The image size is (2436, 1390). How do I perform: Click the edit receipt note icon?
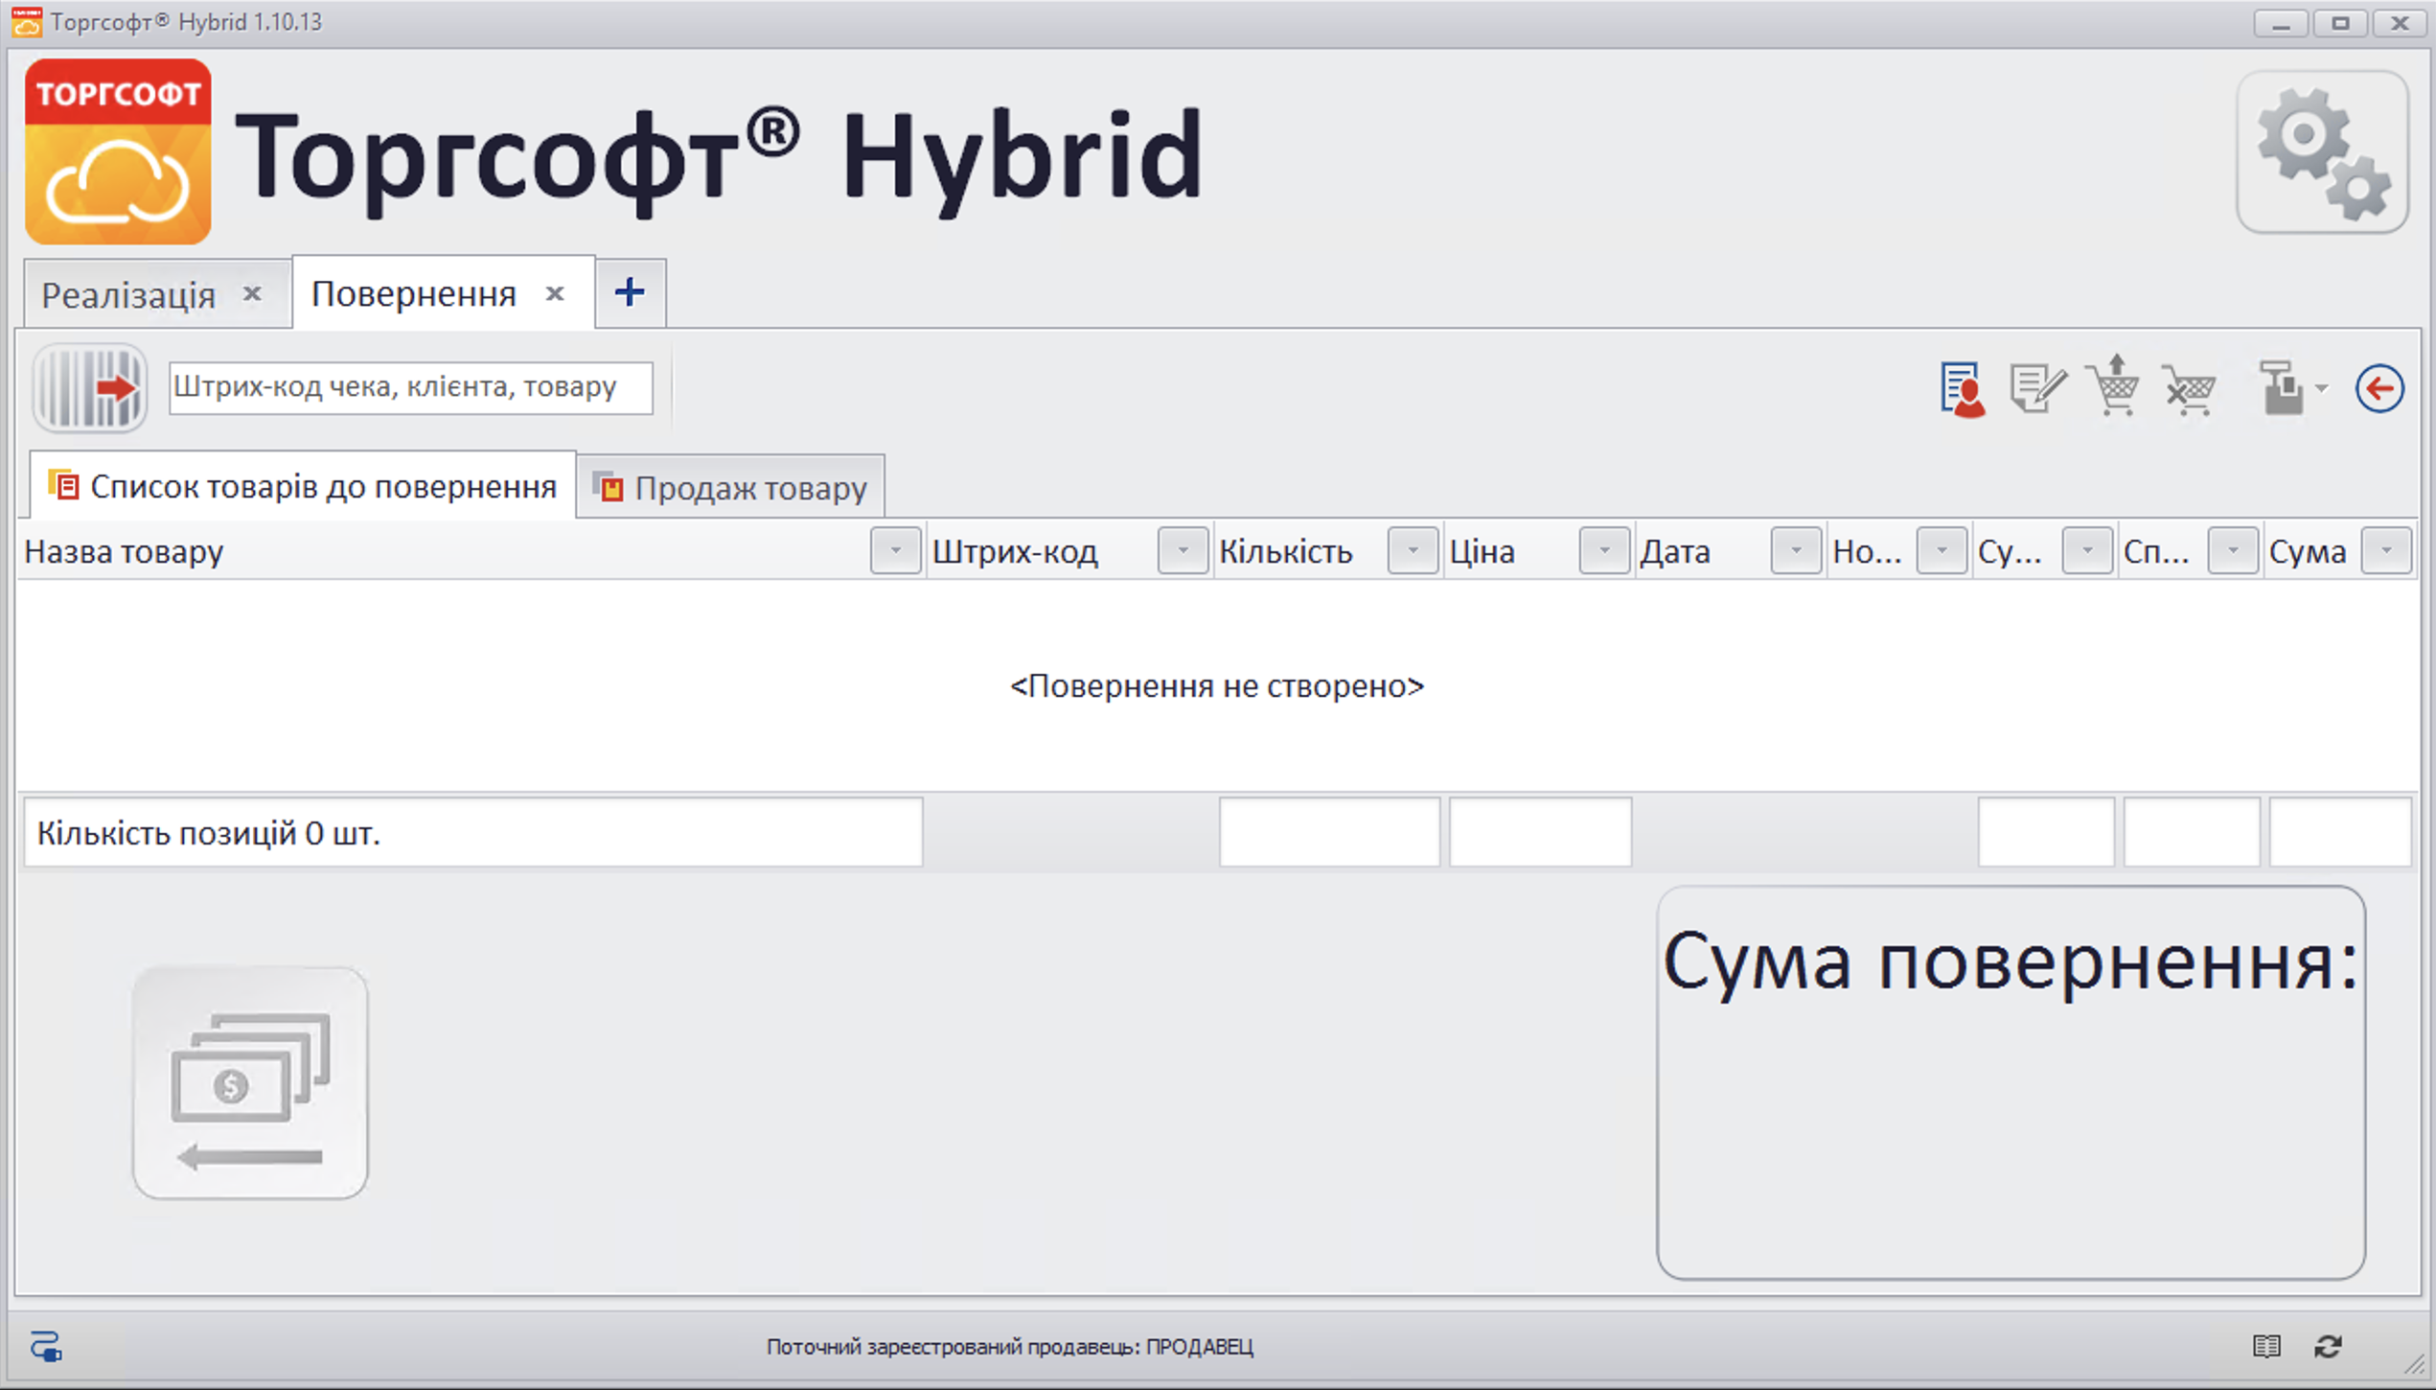point(2035,387)
